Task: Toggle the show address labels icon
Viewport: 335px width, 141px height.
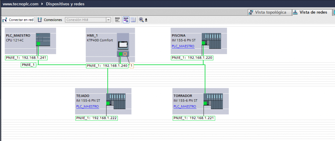Action: (x=126, y=20)
